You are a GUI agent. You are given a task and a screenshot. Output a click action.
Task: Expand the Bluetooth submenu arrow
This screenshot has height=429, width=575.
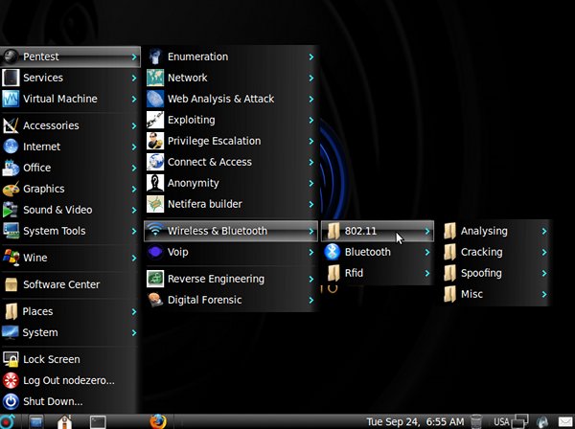click(427, 252)
